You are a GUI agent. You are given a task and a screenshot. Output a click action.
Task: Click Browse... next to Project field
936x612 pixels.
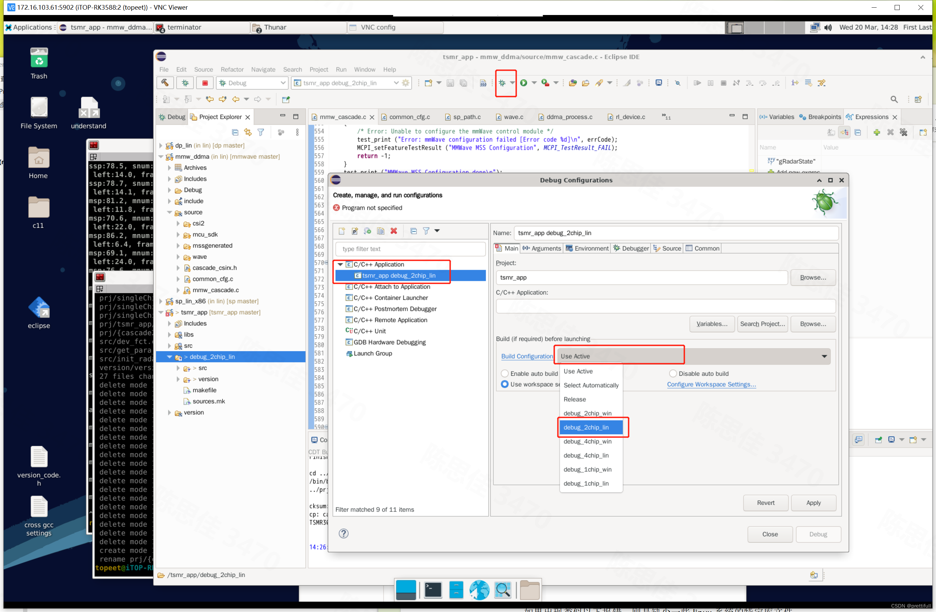click(x=813, y=277)
